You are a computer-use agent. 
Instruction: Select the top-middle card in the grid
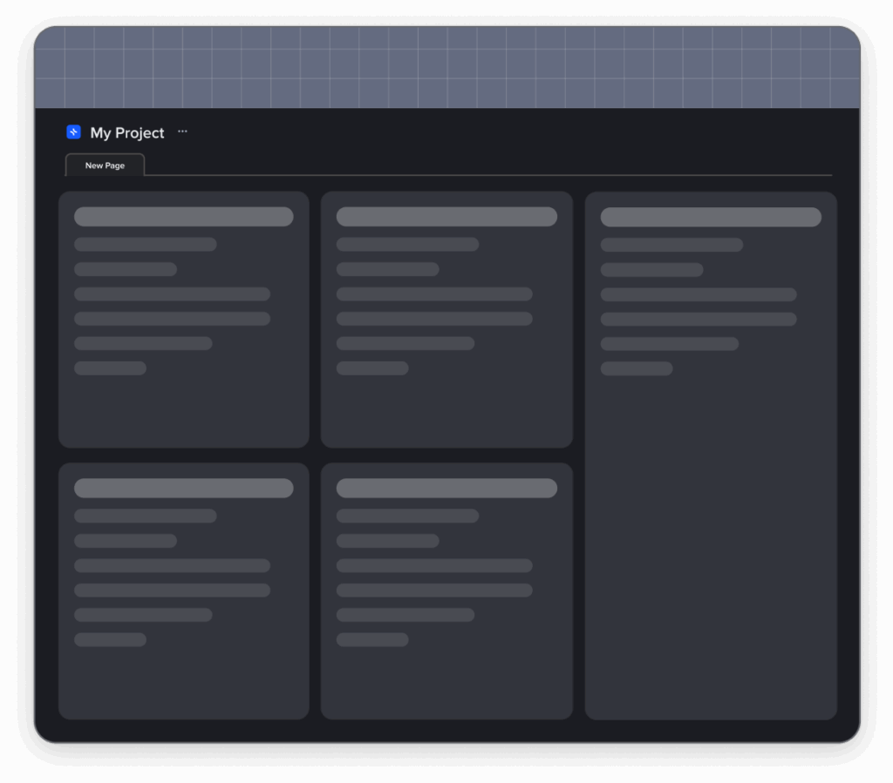pos(446,409)
